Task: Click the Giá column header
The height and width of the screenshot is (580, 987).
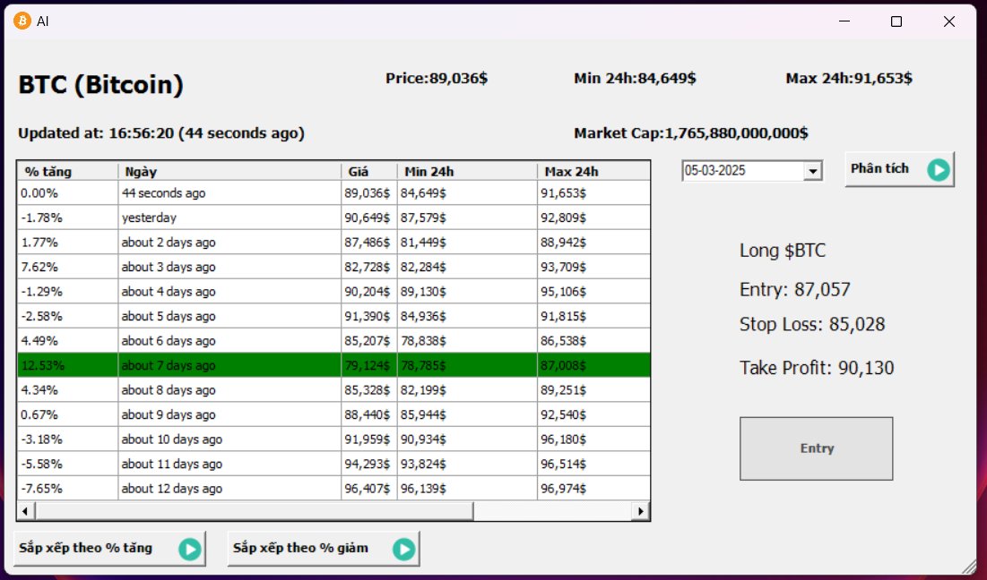Action: [368, 172]
